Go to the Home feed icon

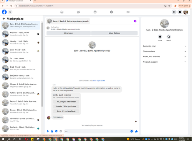point(62,12)
